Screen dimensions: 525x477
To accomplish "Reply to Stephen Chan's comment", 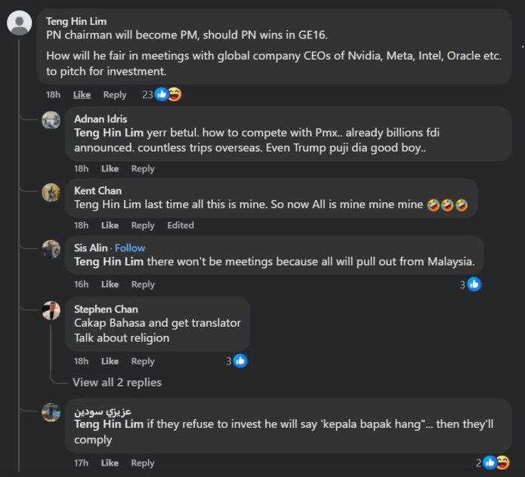I will 143,361.
